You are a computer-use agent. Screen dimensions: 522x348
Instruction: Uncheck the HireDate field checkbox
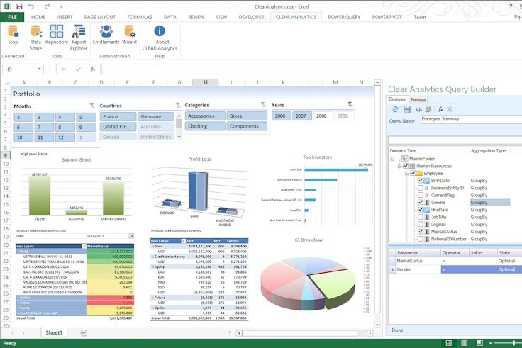pos(421,210)
